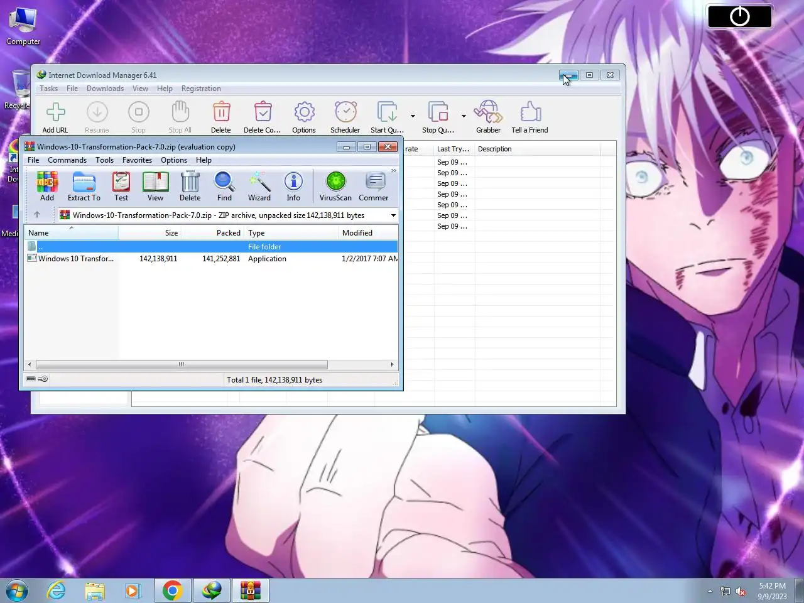
Task: Sort WinRAR list by Size column
Action: point(149,232)
